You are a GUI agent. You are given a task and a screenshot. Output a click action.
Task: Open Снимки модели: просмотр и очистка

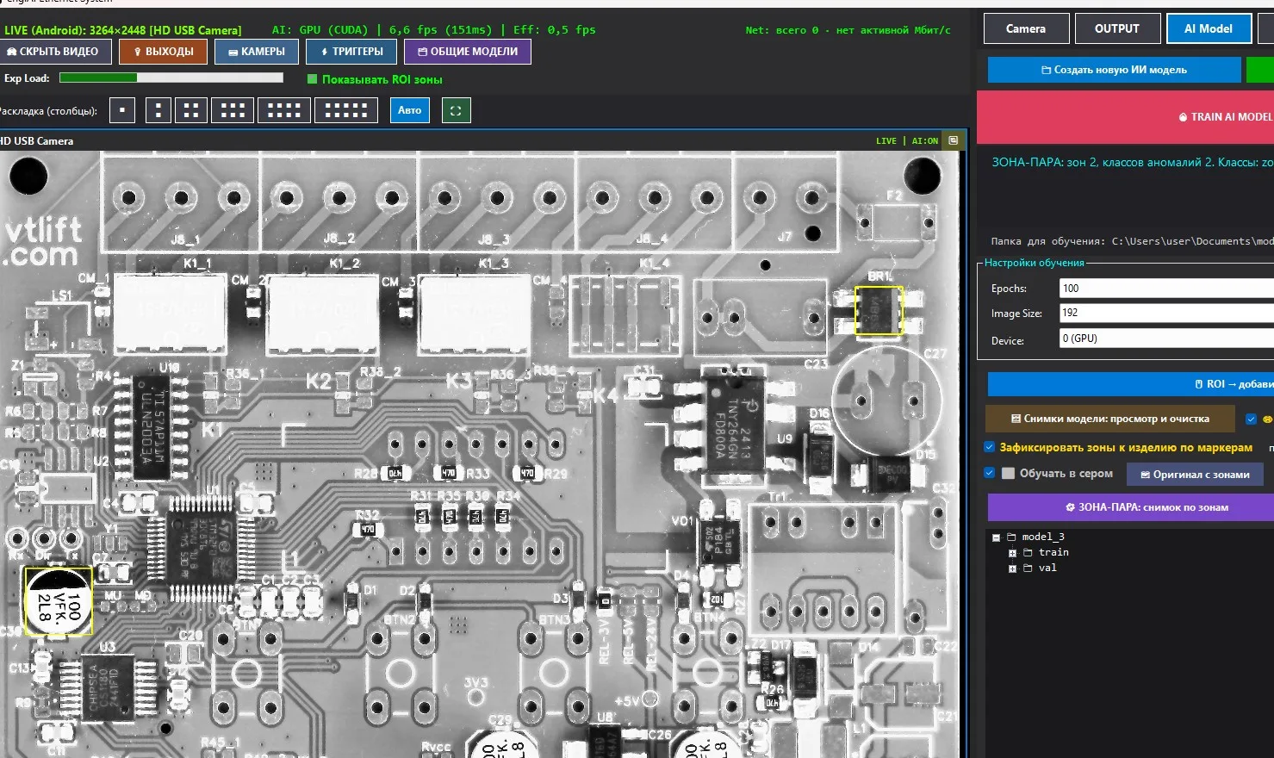pyautogui.click(x=1110, y=419)
